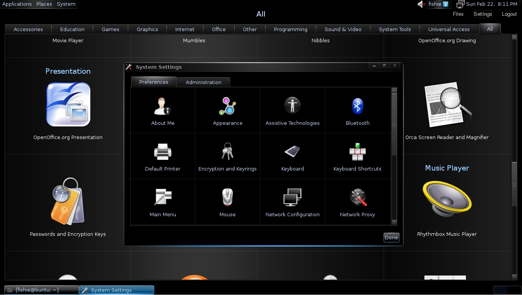Switch to the Administration tab
This screenshot has width=522, height=295.
coord(203,82)
